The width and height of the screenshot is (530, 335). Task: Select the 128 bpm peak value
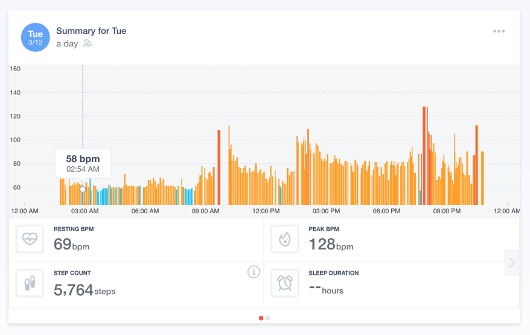(x=331, y=244)
